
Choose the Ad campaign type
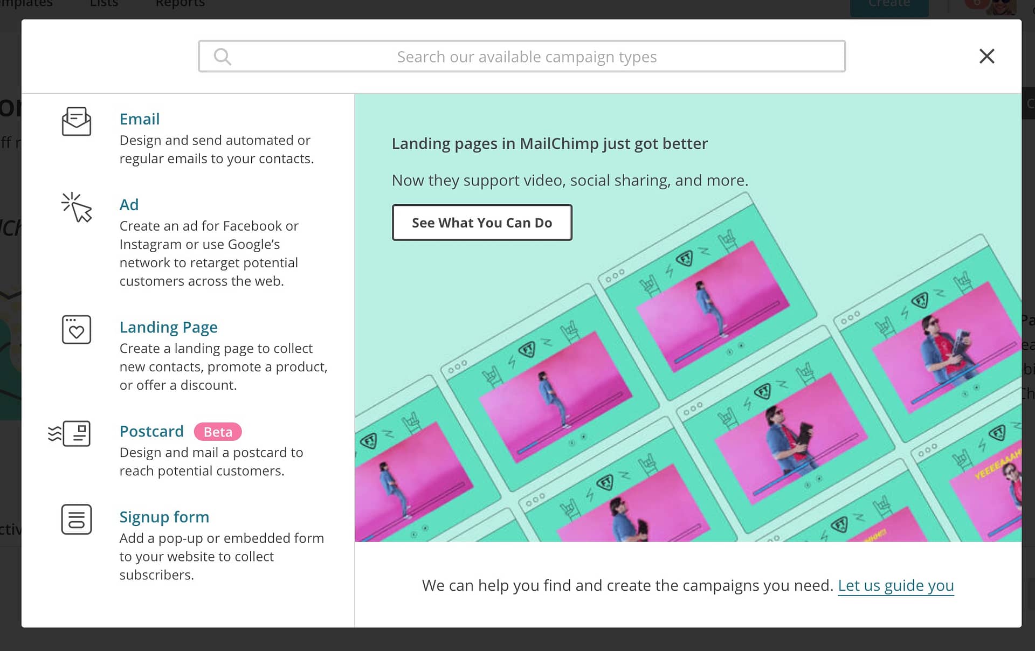click(129, 204)
